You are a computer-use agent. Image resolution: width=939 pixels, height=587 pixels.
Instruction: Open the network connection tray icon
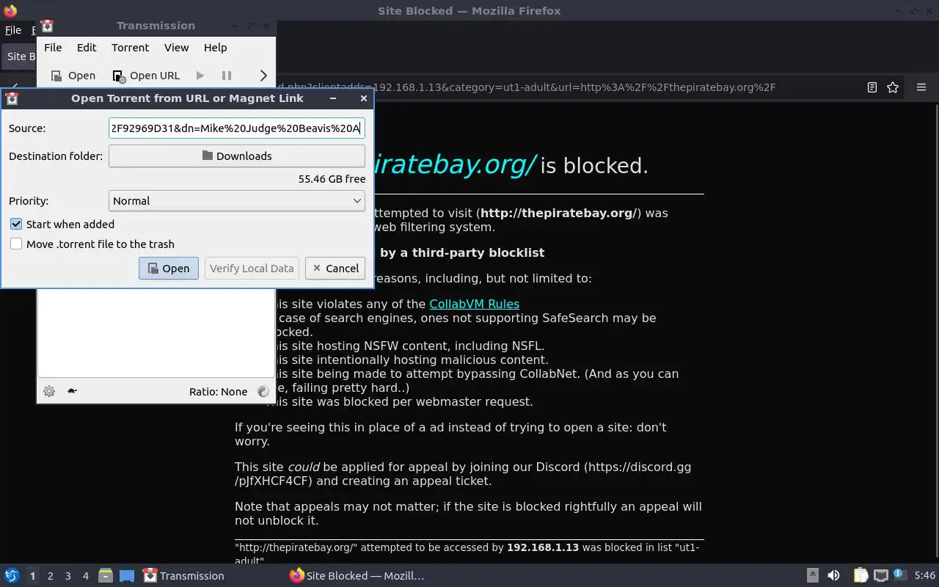[x=880, y=576]
